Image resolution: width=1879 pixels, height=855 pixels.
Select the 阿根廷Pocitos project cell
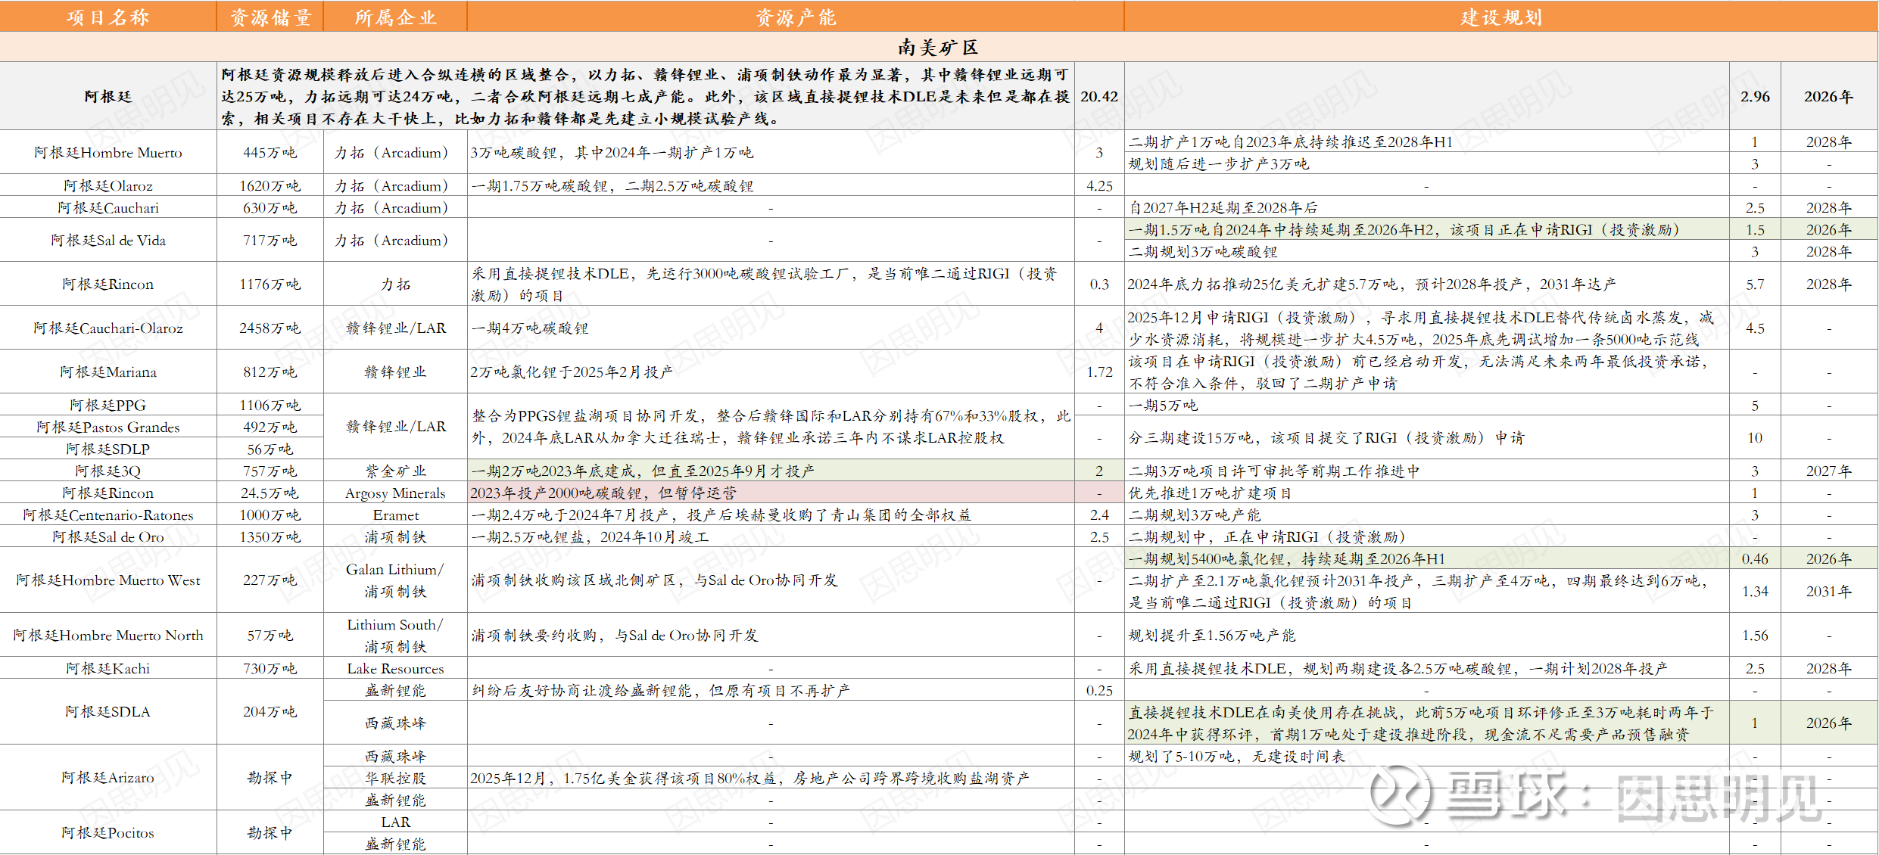click(x=108, y=833)
